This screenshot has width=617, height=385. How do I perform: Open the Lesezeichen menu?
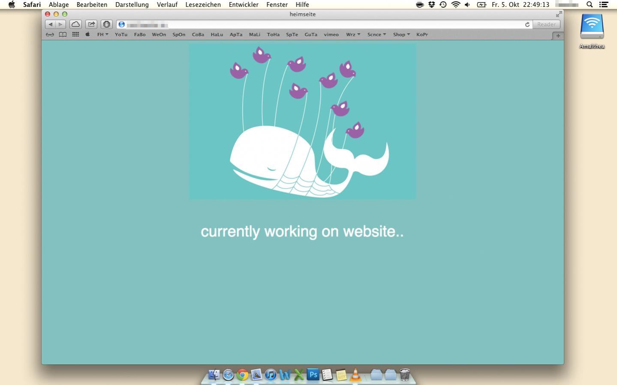point(203,5)
